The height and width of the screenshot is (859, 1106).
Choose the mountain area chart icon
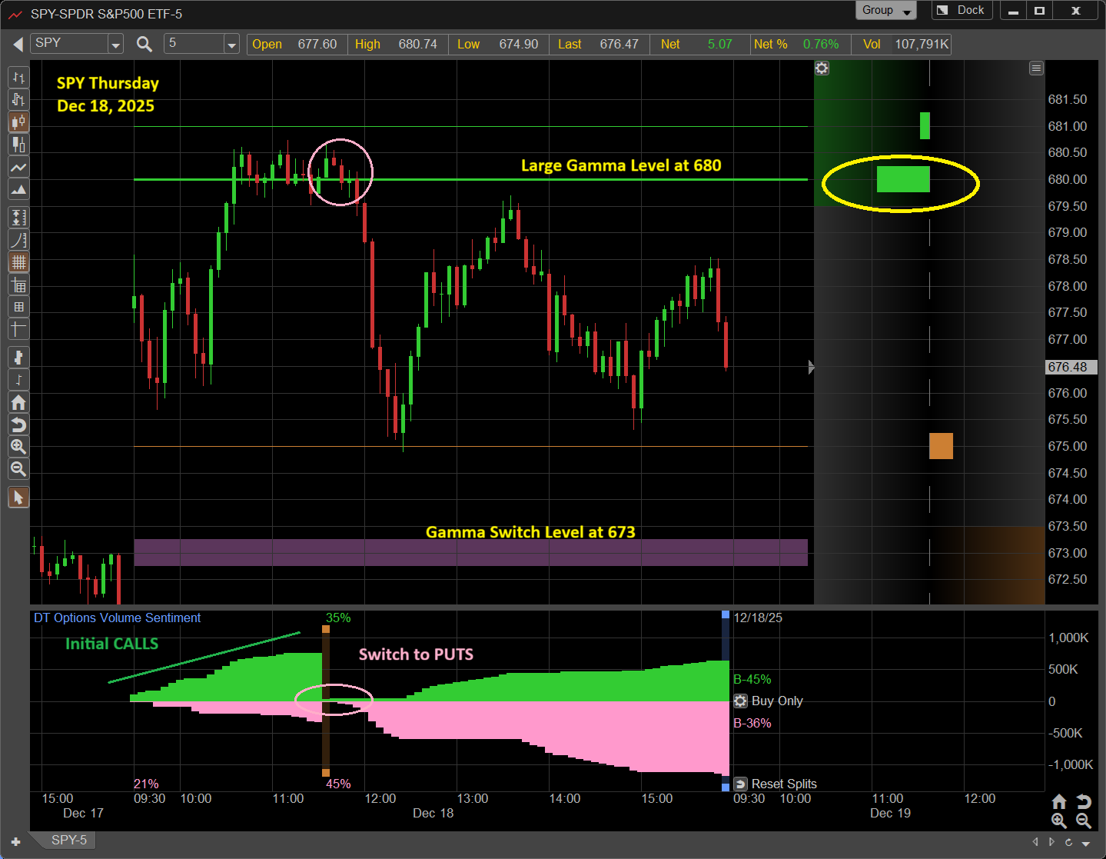pyautogui.click(x=18, y=189)
